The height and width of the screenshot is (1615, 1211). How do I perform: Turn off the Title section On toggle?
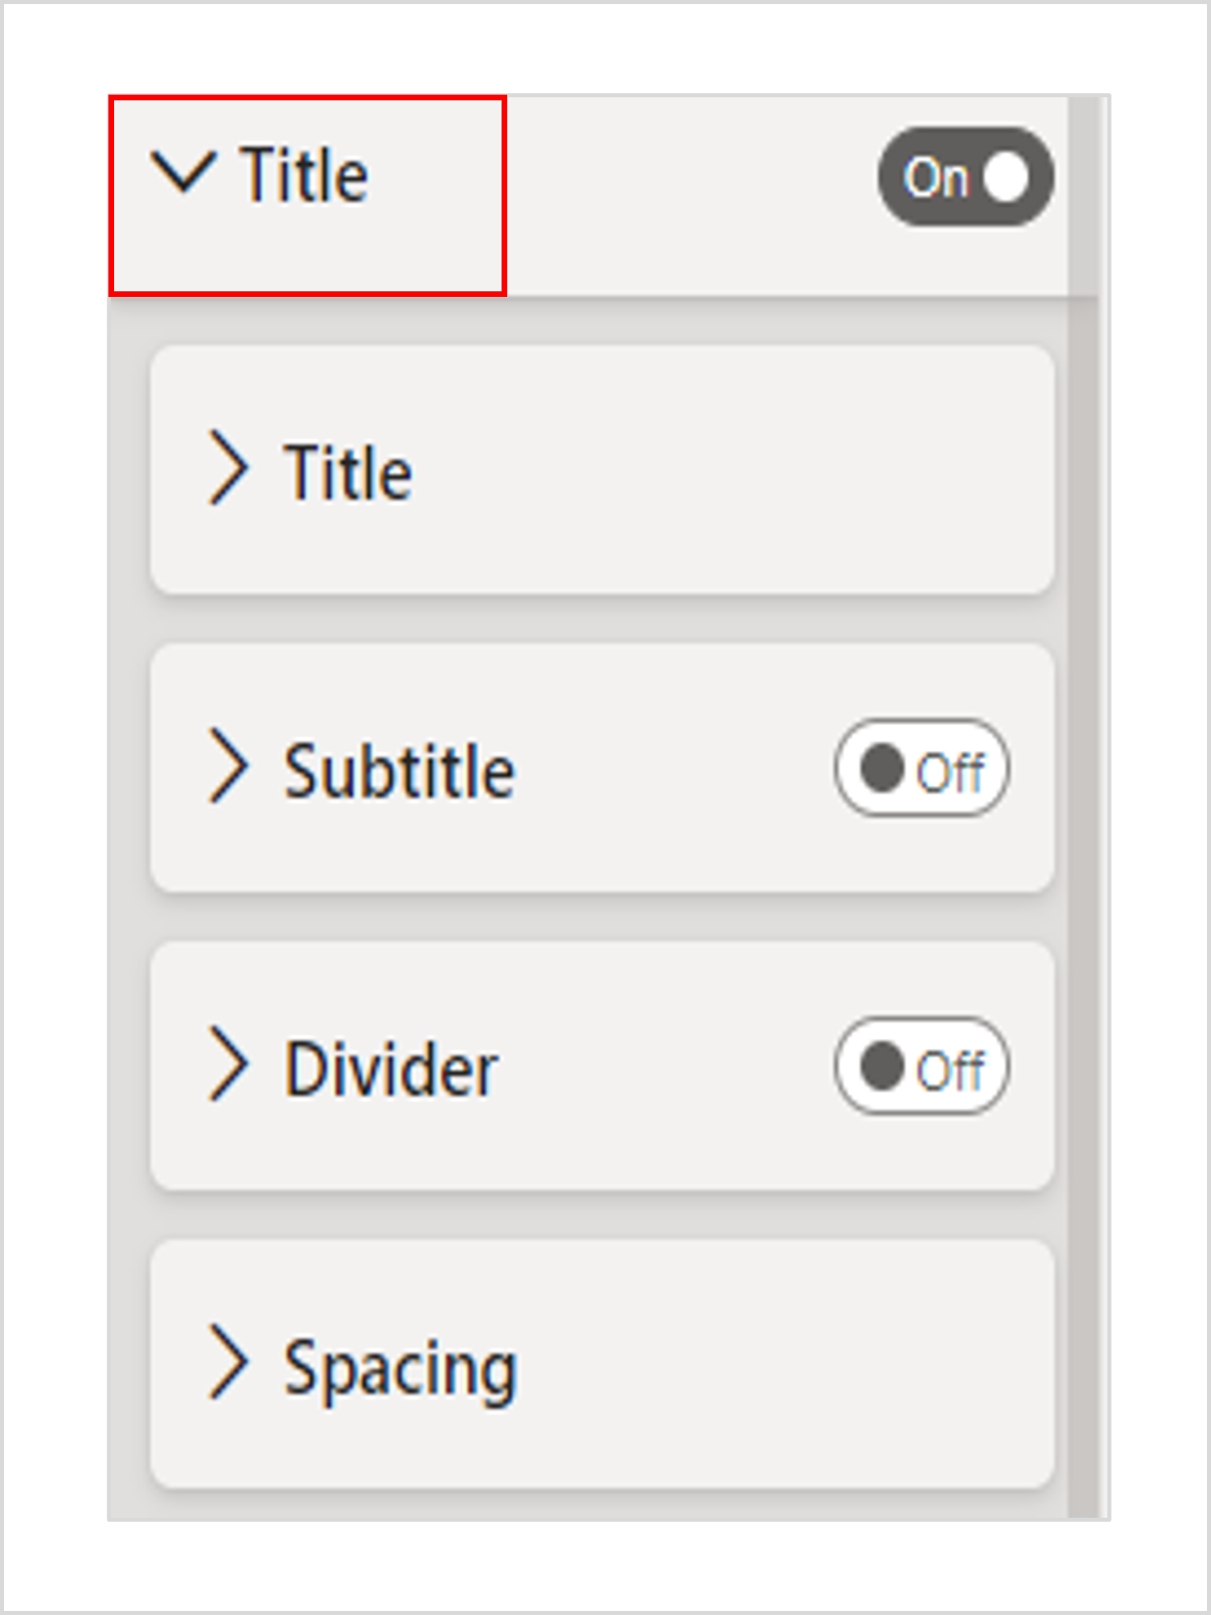click(x=965, y=176)
